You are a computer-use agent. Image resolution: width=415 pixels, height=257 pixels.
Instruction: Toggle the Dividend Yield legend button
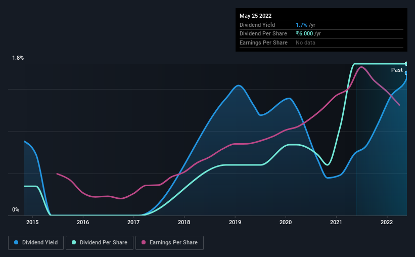(36, 243)
